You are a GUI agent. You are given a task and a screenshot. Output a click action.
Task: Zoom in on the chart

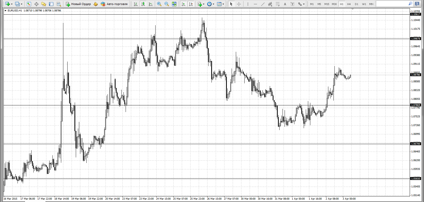pyautogui.click(x=159, y=4)
